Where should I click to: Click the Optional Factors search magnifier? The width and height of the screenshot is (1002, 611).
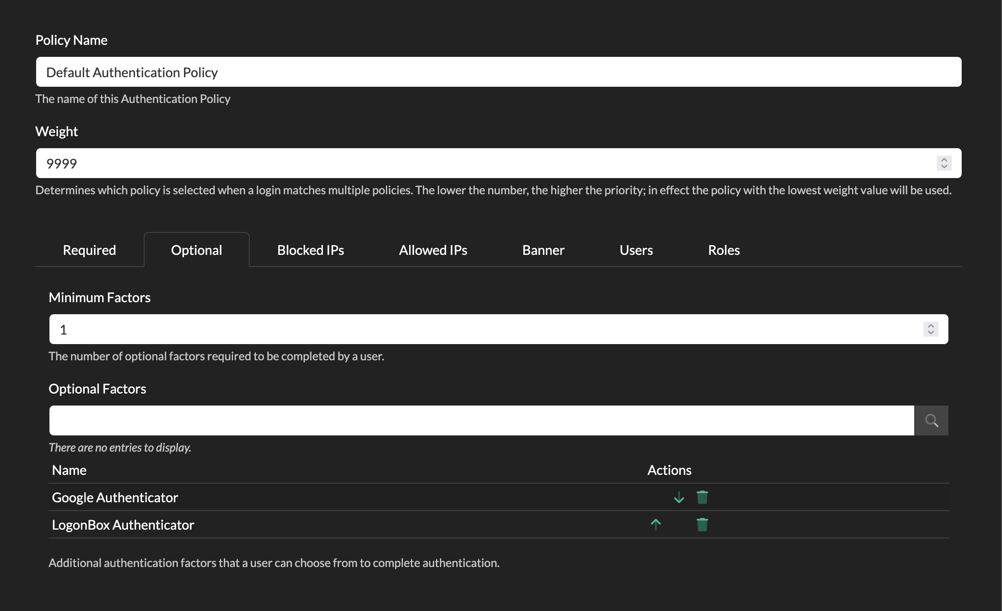tap(931, 420)
